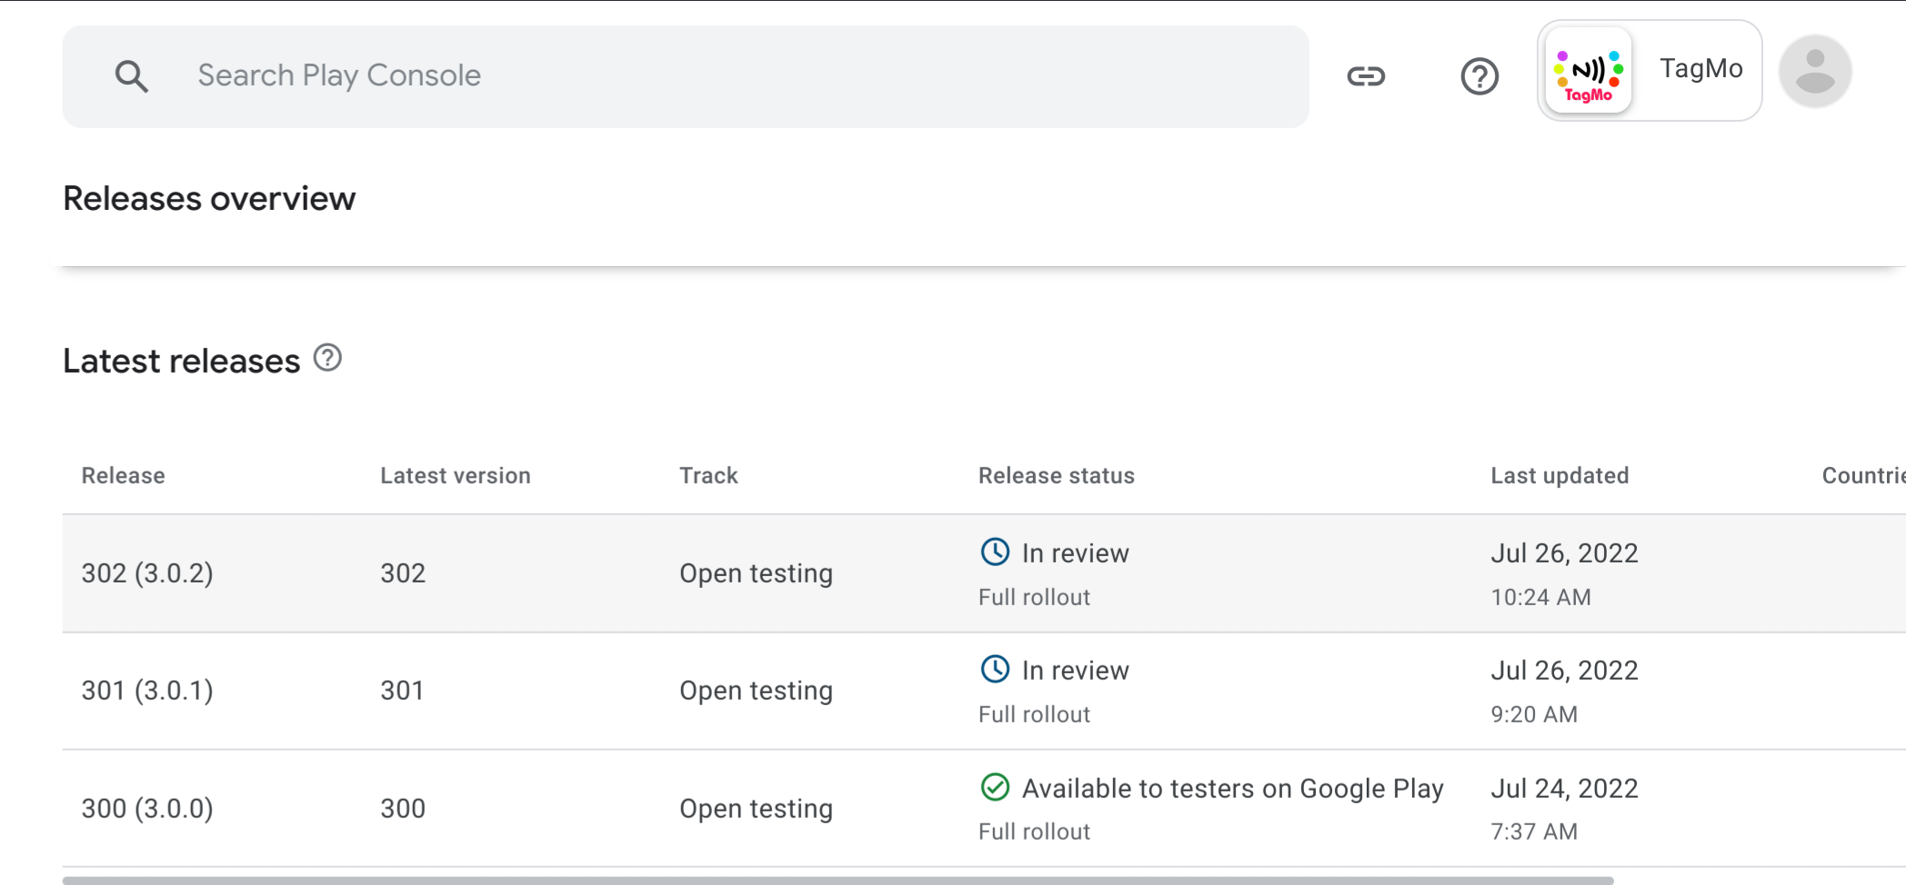Click the Latest releases help icon
Screen dimensions: 1906x885
[327, 359]
